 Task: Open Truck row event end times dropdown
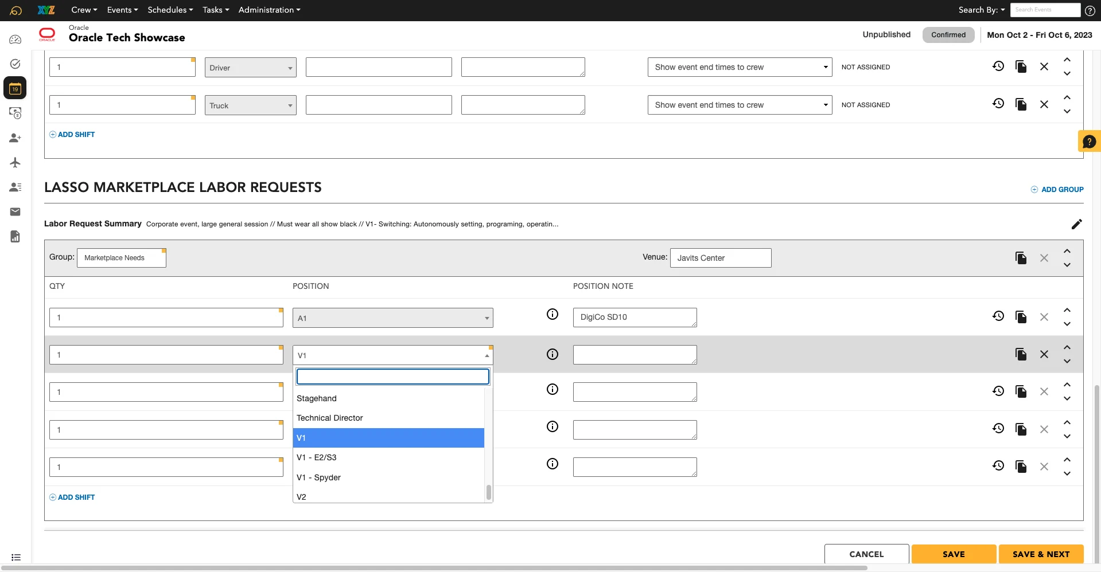point(740,105)
